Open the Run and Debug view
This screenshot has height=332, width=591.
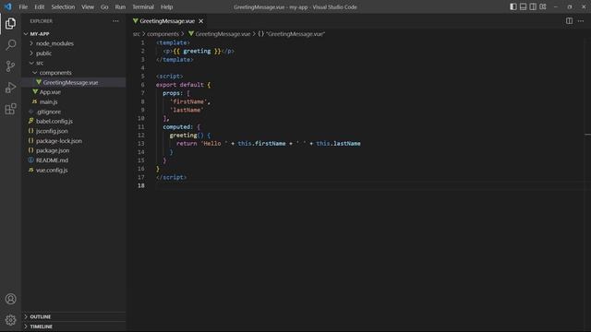coord(10,88)
